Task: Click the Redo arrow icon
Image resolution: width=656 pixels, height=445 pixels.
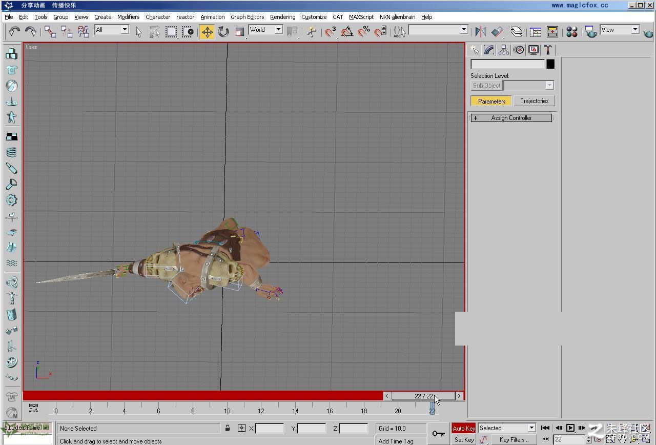Action: pyautogui.click(x=30, y=32)
